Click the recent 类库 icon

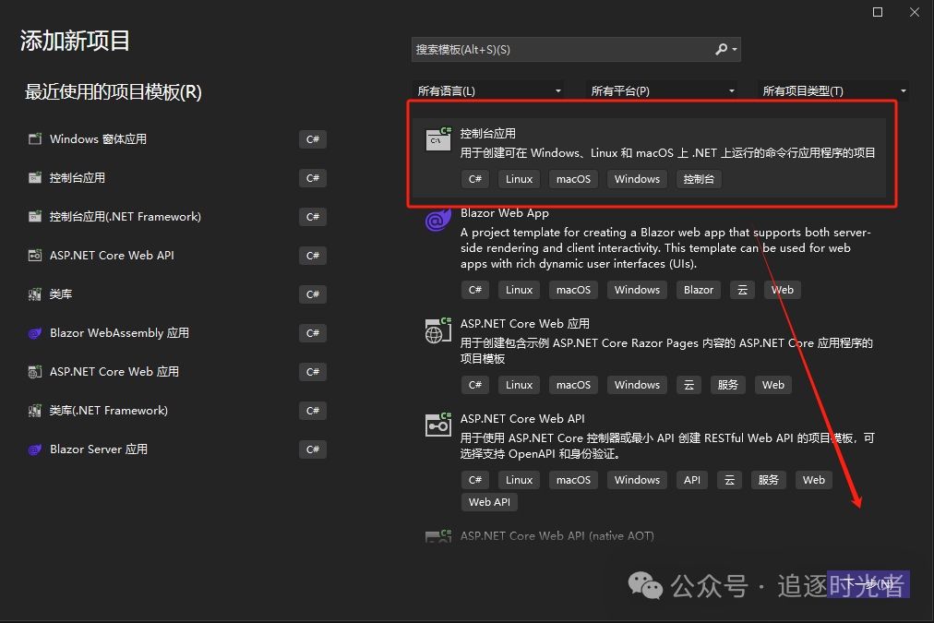click(x=35, y=294)
